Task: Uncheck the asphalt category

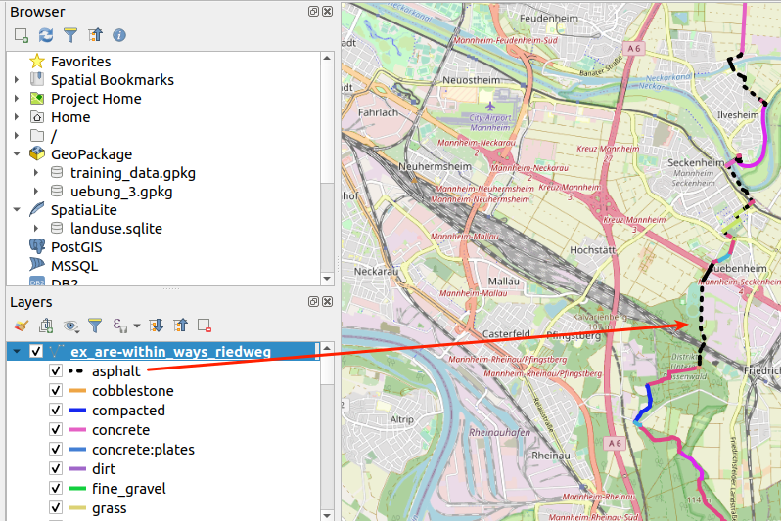Action: coord(56,371)
